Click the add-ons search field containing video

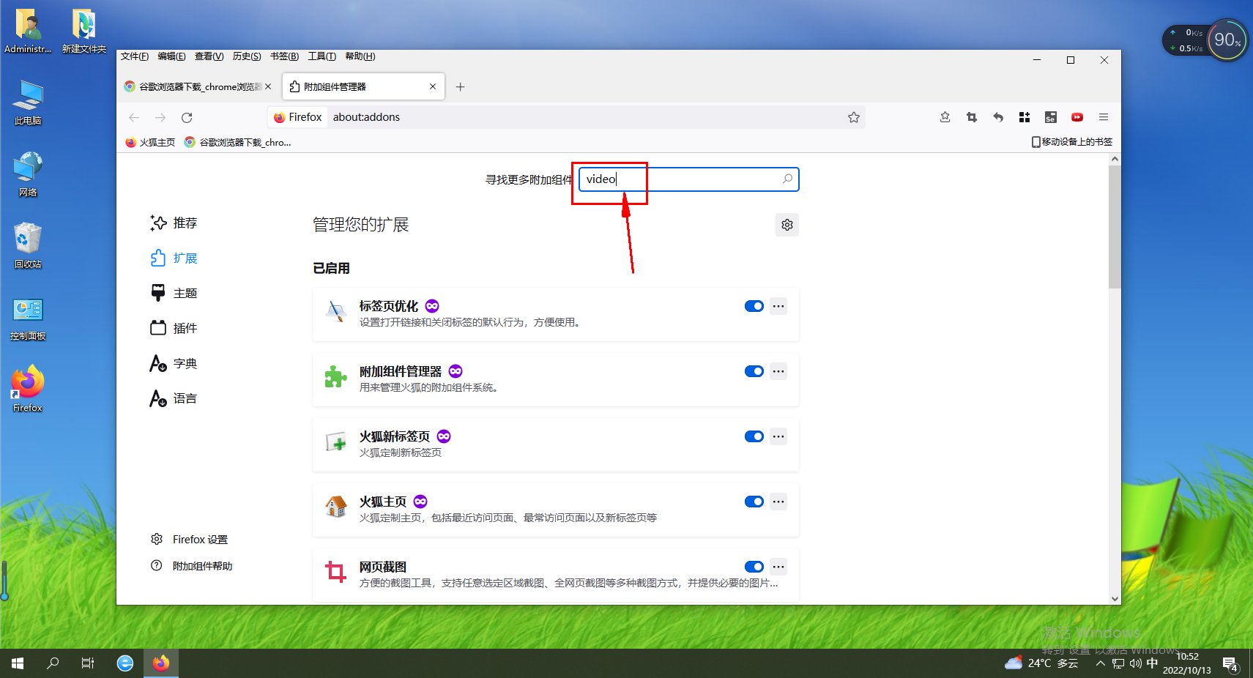pyautogui.click(x=688, y=179)
